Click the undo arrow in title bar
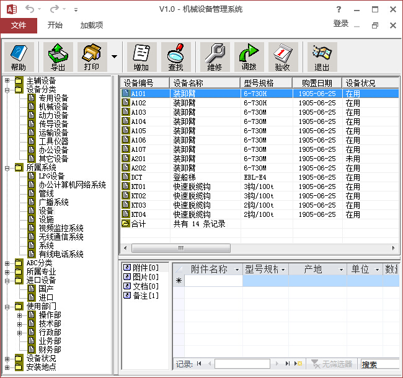Viewport: 403px width, 378px height. pyautogui.click(x=30, y=9)
